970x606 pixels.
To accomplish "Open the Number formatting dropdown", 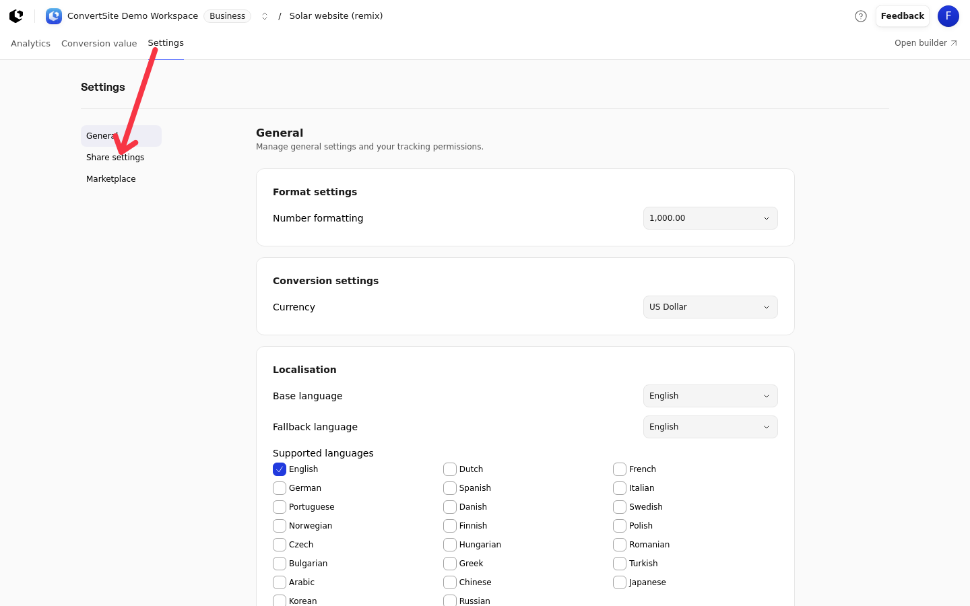I will point(711,218).
